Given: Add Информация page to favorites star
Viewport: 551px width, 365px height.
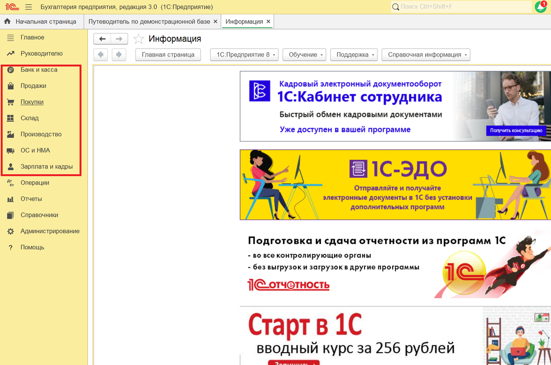Looking at the screenshot, I should tap(139, 39).
